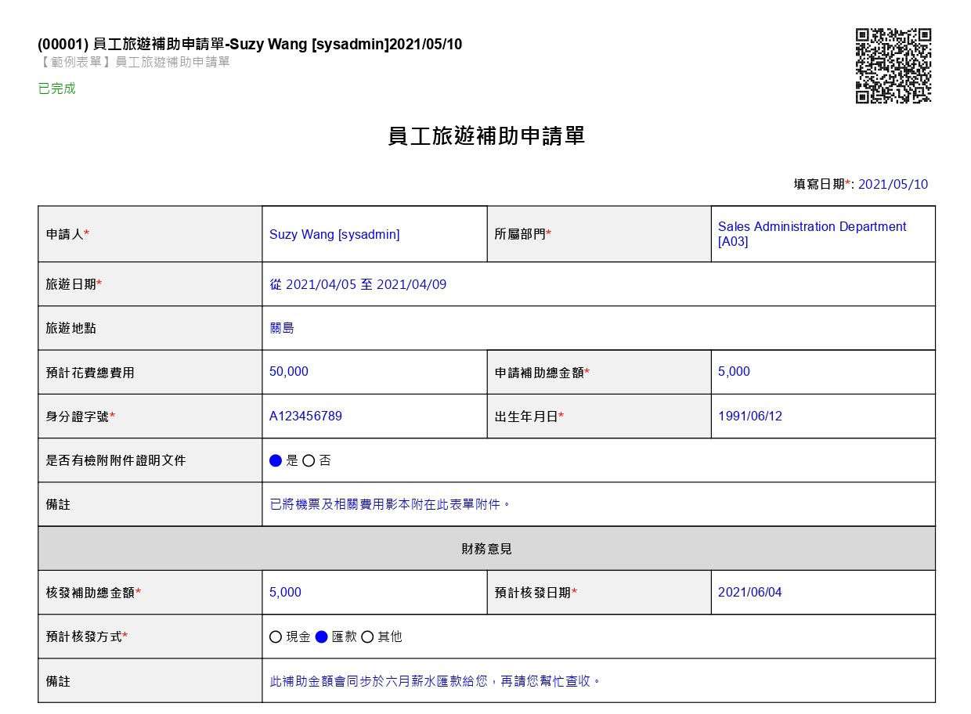Click applicant name Suzy Wang [sysadmin]
The width and height of the screenshot is (971, 714).
coord(334,234)
